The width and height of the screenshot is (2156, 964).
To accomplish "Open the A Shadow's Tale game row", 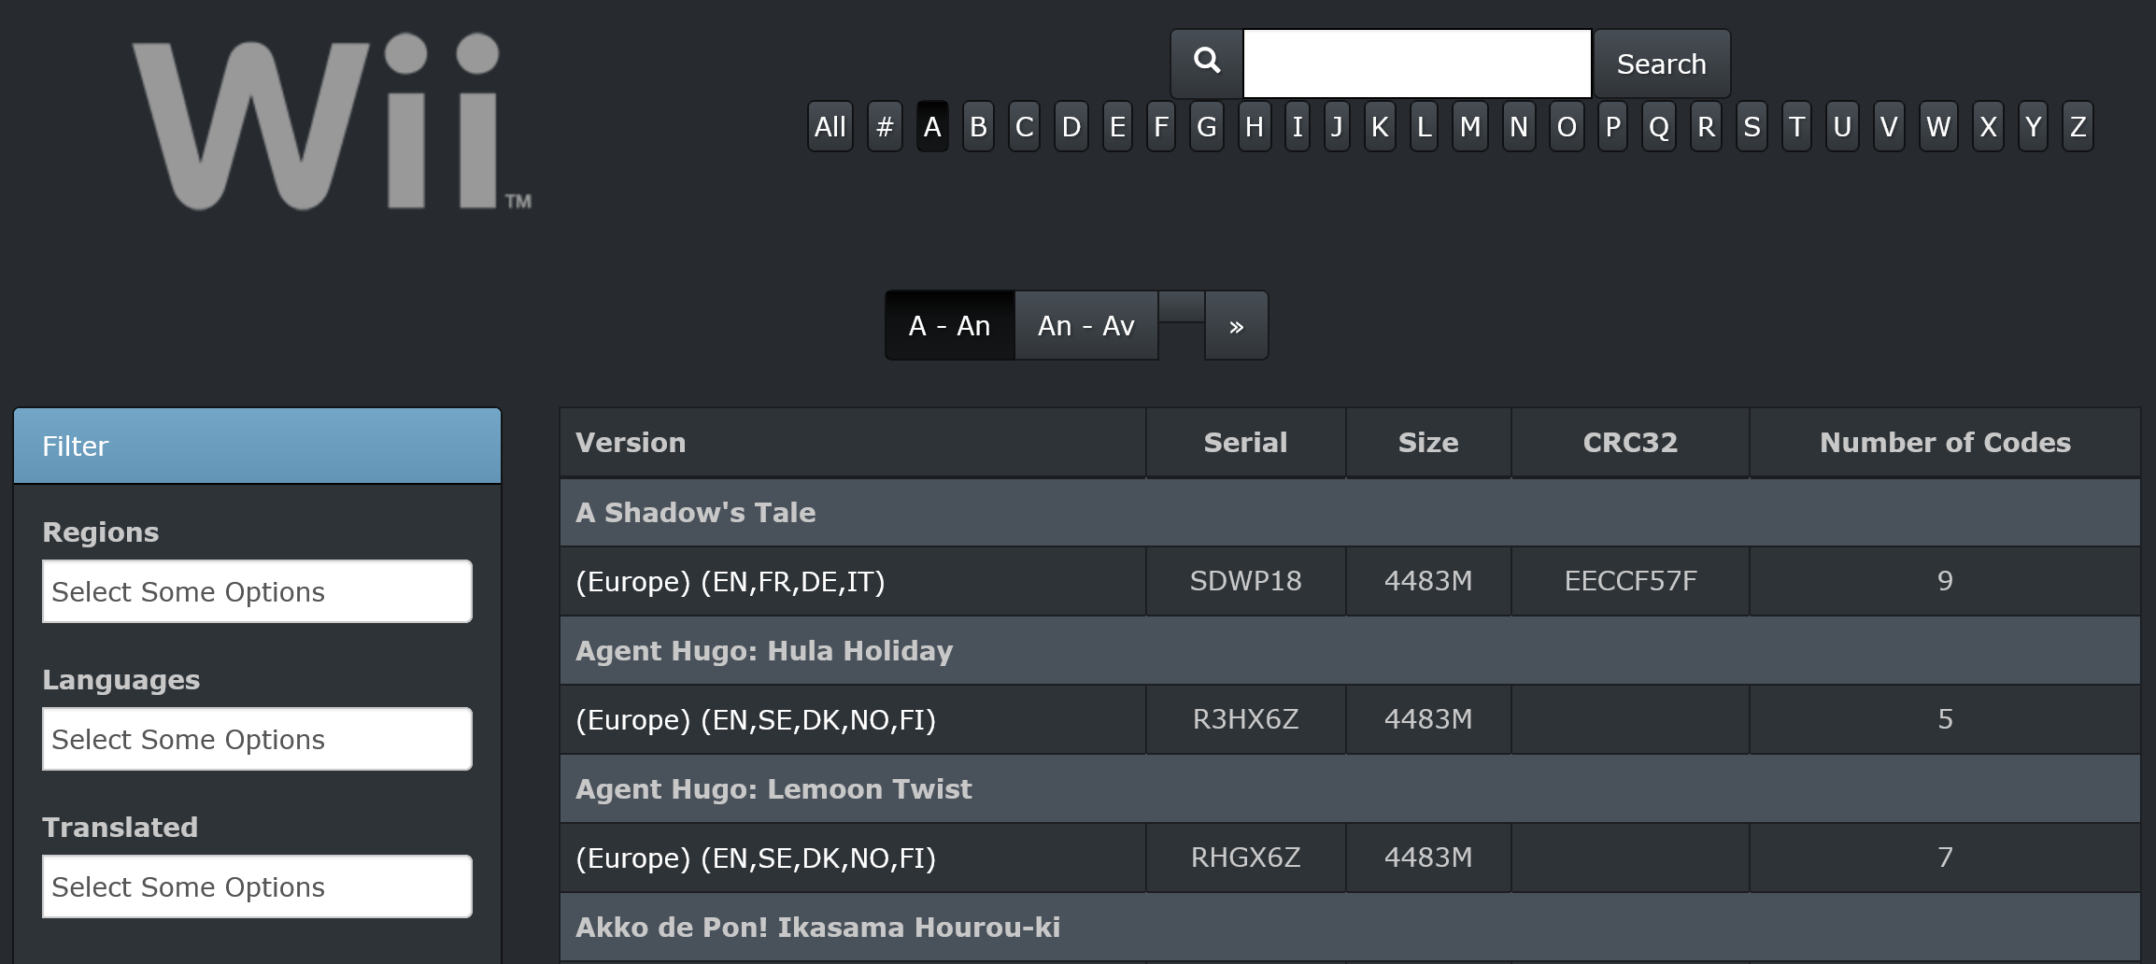I will [x=1350, y=513].
